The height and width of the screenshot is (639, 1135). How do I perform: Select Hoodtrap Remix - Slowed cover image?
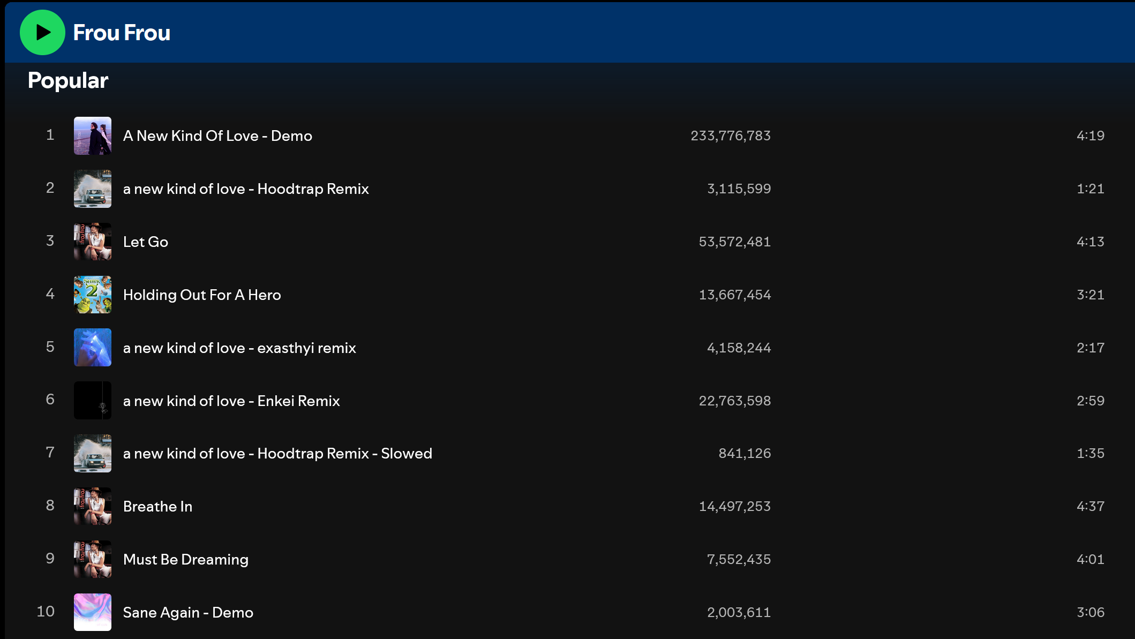coord(93,453)
